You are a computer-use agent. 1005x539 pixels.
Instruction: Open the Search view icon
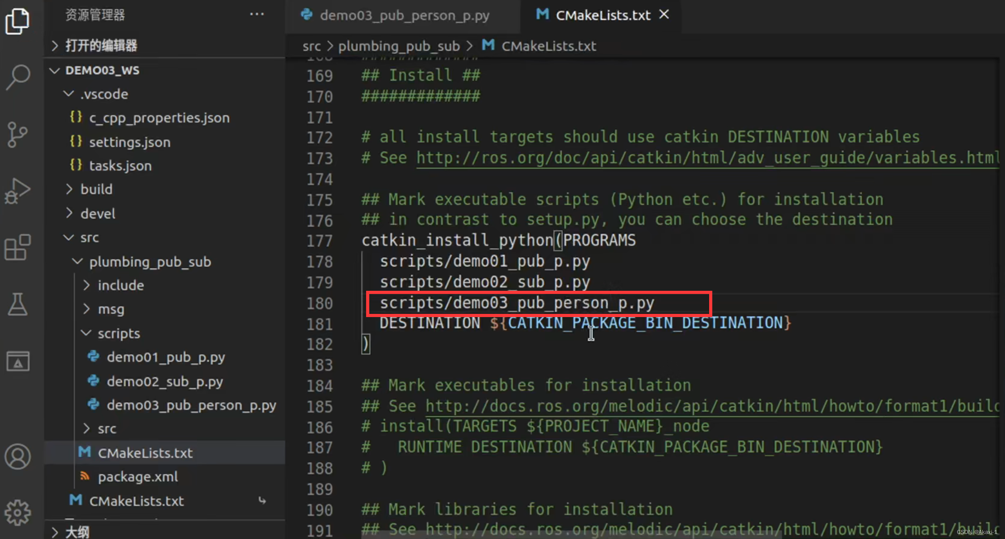click(18, 77)
